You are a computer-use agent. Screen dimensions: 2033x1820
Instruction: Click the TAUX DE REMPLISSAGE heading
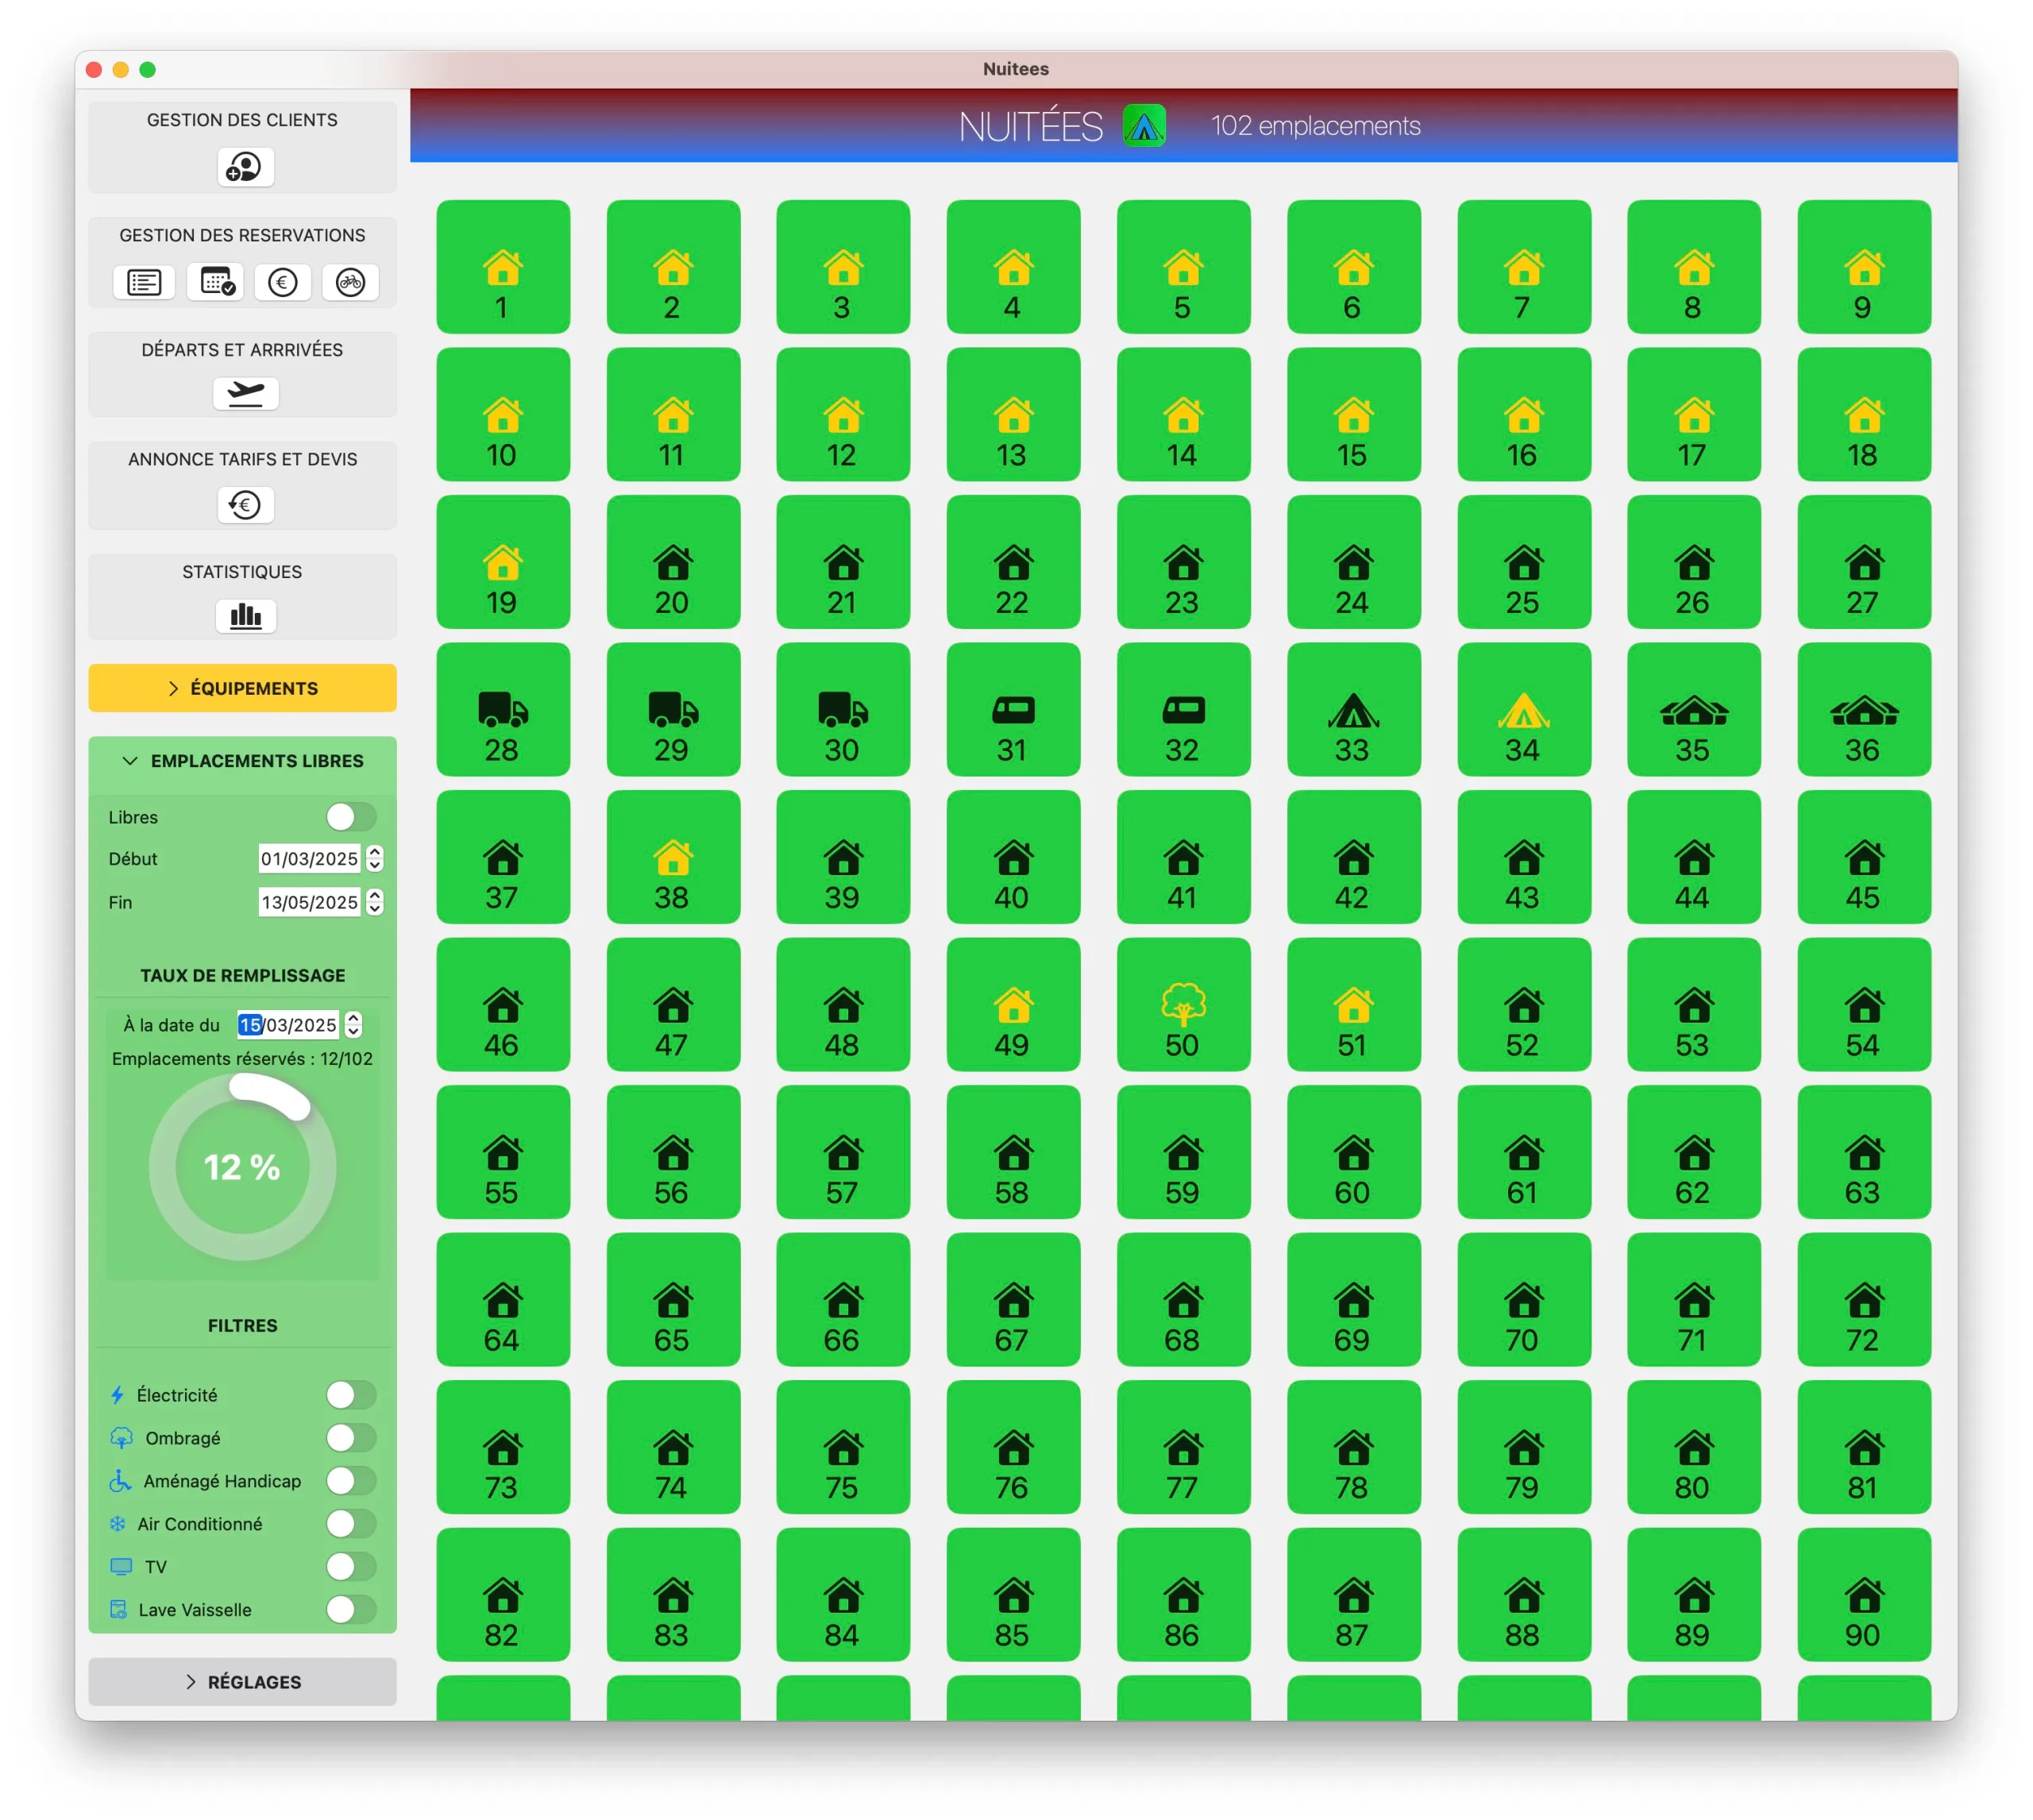tap(242, 975)
